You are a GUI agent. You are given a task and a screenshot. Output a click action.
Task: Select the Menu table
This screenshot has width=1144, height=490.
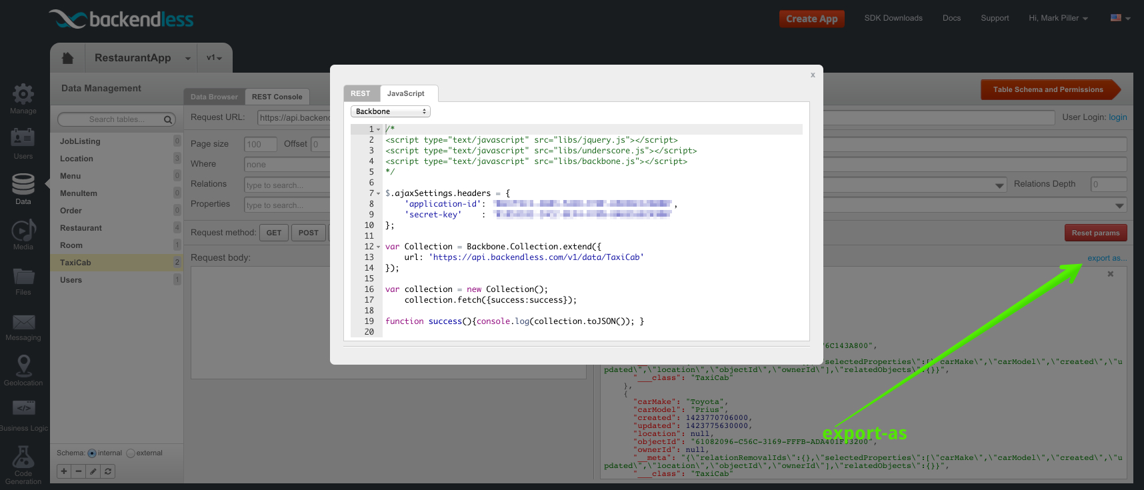click(x=117, y=176)
